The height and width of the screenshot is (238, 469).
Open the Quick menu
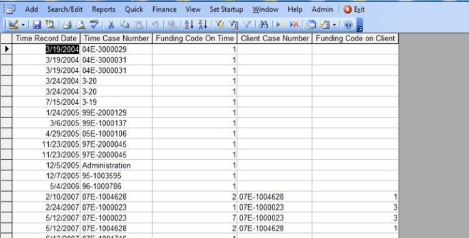(x=134, y=9)
